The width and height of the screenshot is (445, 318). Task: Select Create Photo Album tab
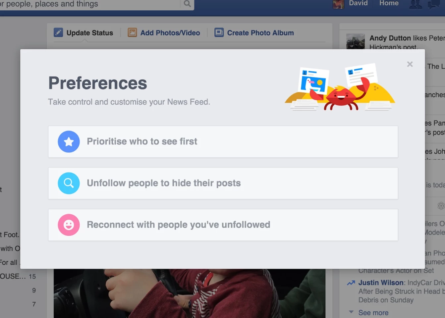tap(254, 33)
